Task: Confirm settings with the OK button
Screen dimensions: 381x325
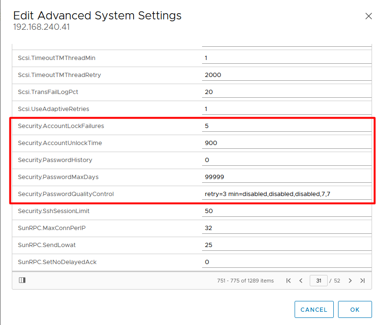Action: (x=355, y=309)
